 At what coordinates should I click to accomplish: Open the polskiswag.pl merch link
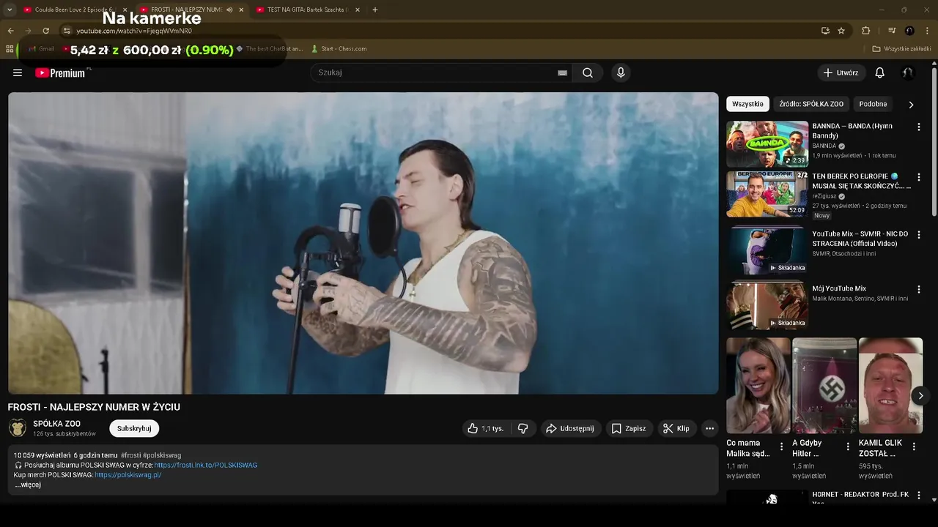tap(128, 474)
